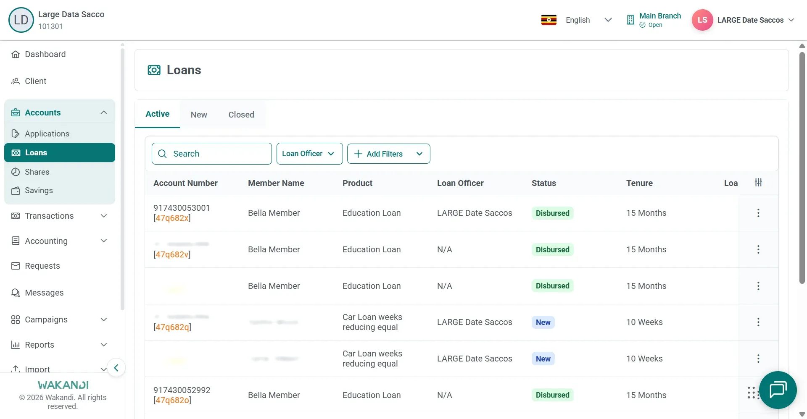Expand the Campaigns menu chevron

(x=104, y=319)
